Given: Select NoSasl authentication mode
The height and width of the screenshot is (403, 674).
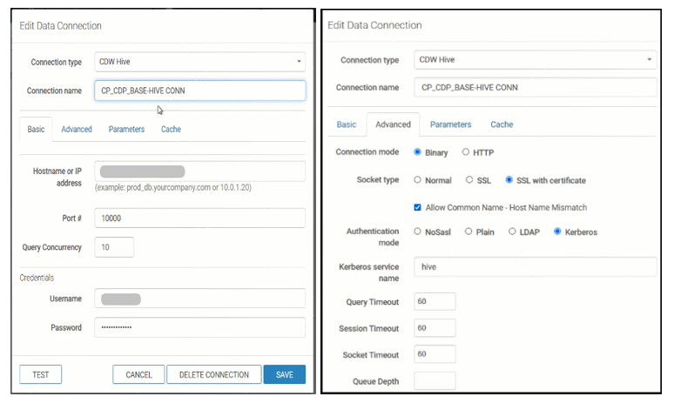Looking at the screenshot, I should 417,232.
